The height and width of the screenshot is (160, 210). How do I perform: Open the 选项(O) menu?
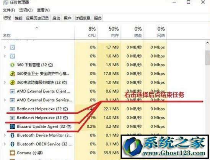(x=26, y=10)
